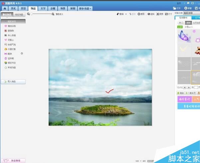The width and height of the screenshot is (200, 163).
Task: Switch to the 文字 tab
Action: pos(43,9)
